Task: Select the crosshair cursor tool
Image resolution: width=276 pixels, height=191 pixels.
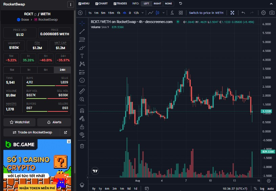Action: (x=82, y=23)
